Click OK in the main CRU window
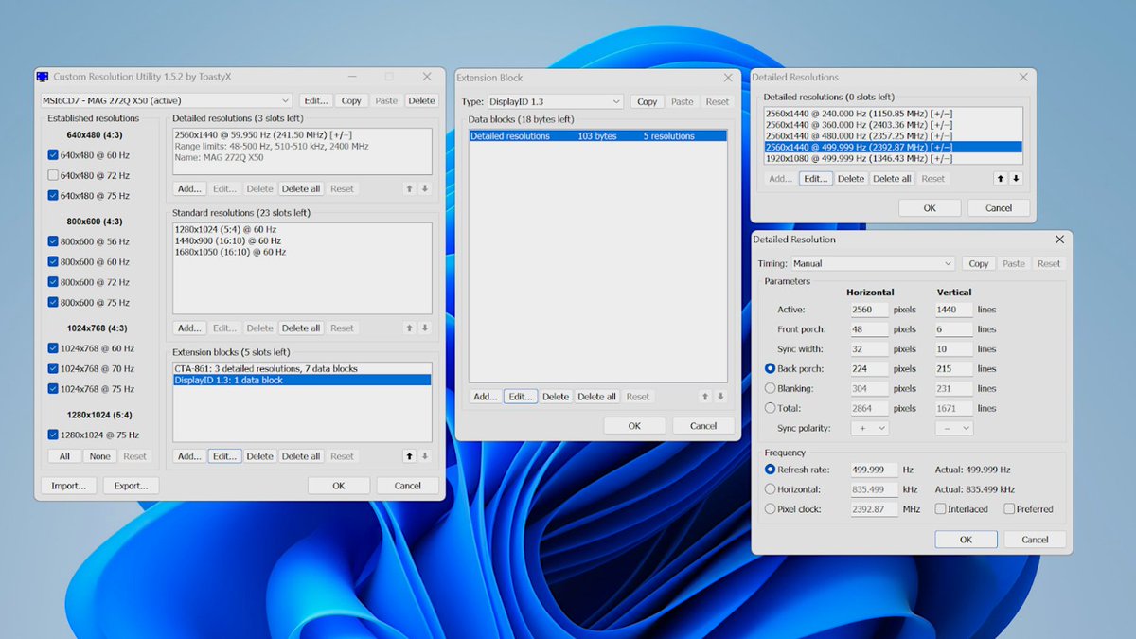 pyautogui.click(x=338, y=485)
